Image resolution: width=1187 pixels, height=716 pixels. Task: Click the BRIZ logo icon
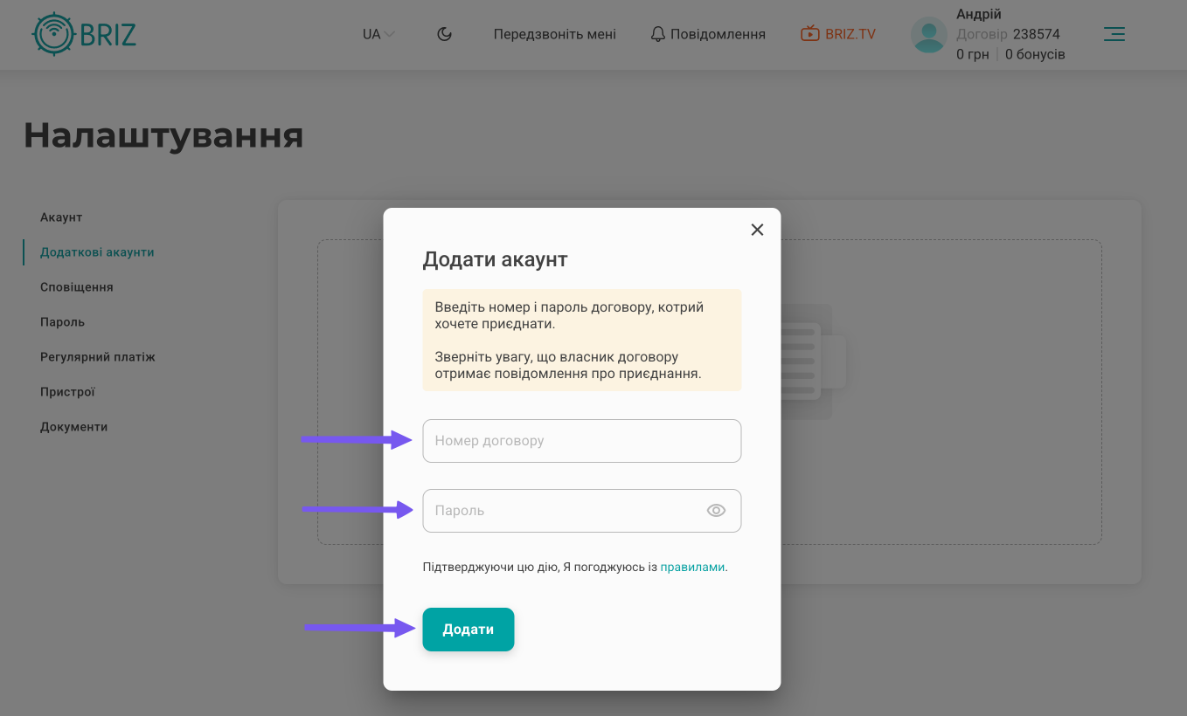tap(53, 35)
